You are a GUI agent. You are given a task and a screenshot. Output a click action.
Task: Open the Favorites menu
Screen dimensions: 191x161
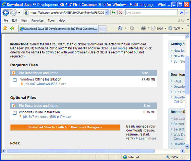point(37,21)
